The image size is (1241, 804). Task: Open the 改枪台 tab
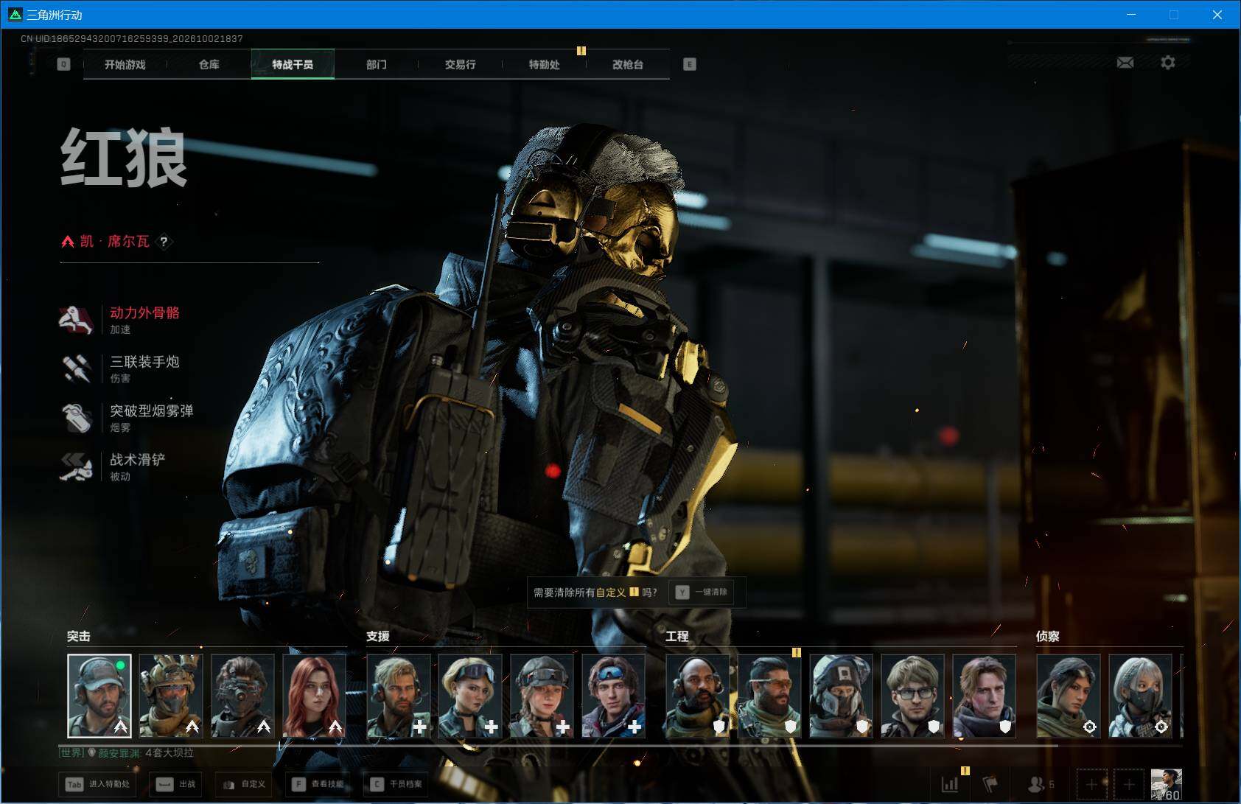[x=628, y=64]
